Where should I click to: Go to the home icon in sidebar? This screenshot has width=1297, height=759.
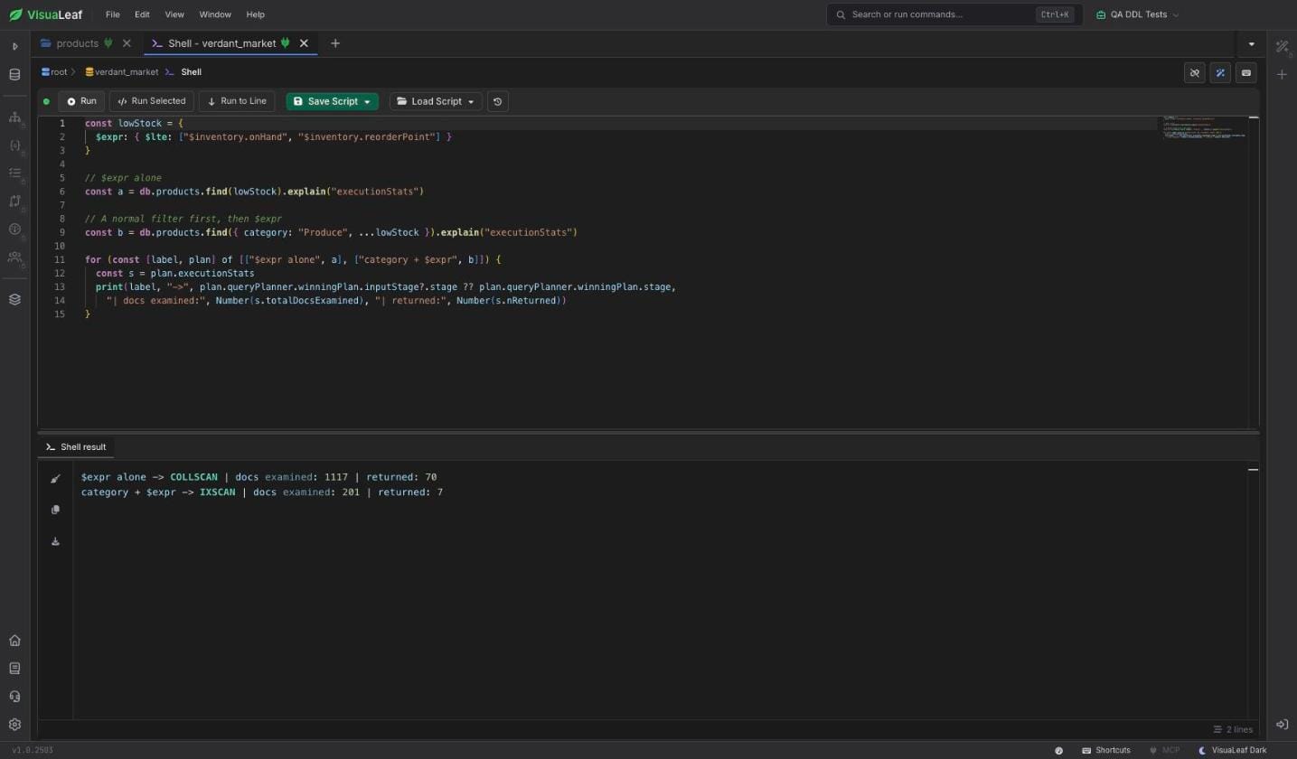click(14, 641)
